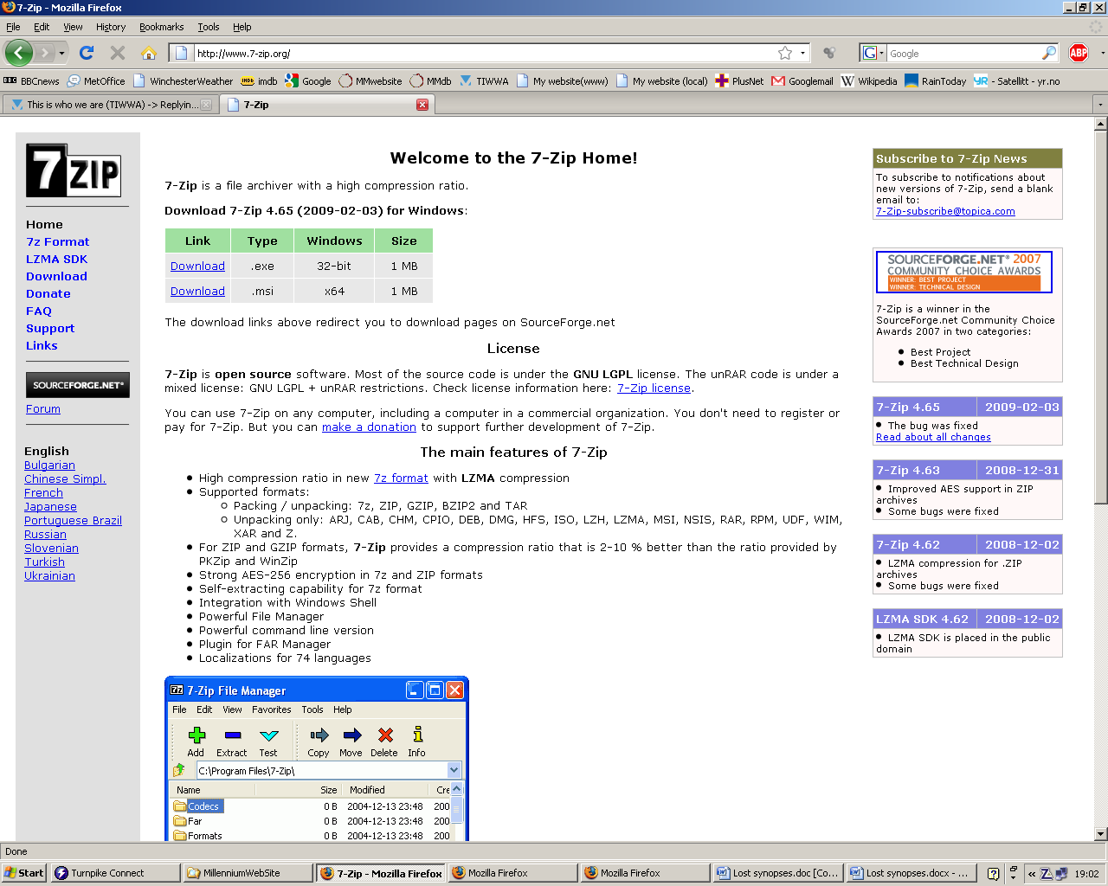Screen dimensions: 1108x886
Task: Open the Satellitt yr.no bookmark
Action: point(1017,81)
